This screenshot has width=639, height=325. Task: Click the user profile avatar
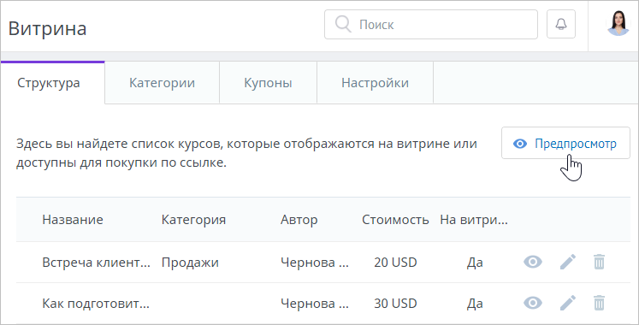pyautogui.click(x=618, y=23)
